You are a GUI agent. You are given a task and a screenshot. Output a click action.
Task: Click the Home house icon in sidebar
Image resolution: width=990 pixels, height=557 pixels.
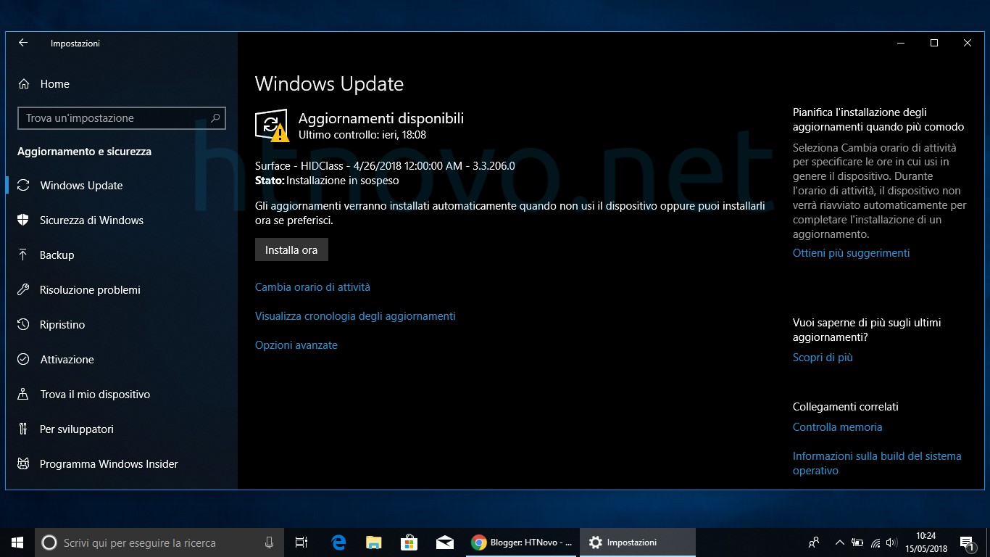click(24, 84)
